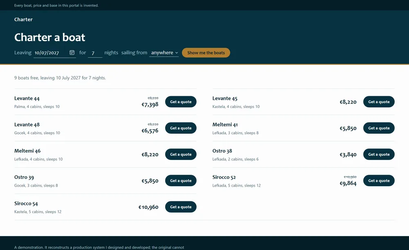
Task: Focus the leaving date field 10/07/2027
Action: 55,53
